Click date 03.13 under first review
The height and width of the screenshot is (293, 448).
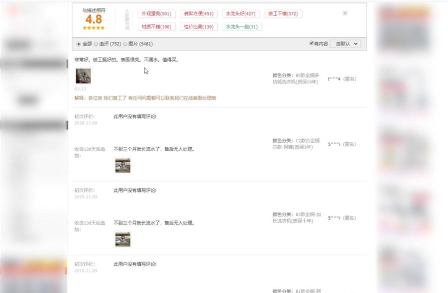(80, 89)
